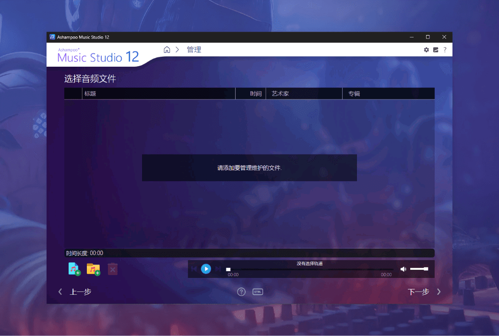Screen dimensions: 499x336
Task: Click the Music Studio 12 logo
Action: [98, 56]
